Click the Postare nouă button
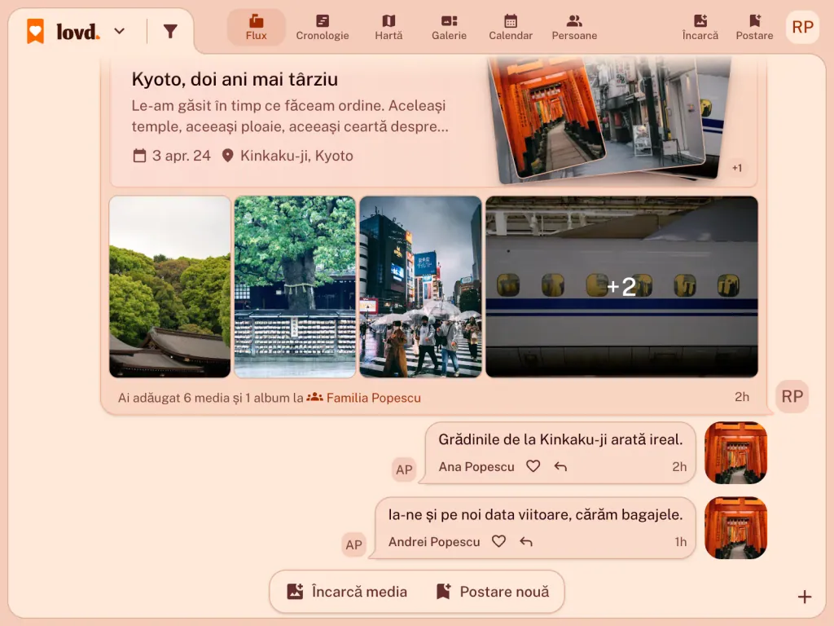This screenshot has width=834, height=626. coord(493,592)
